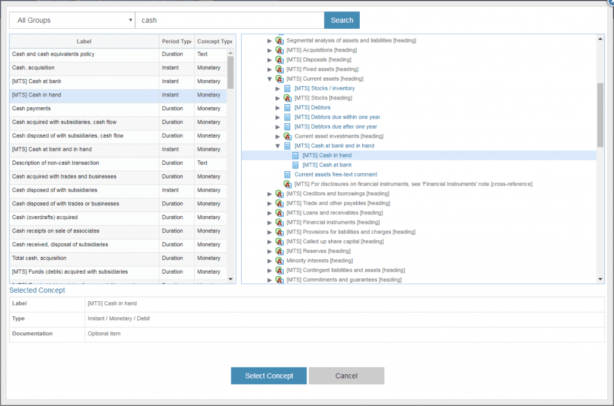Click the abstract icon beside Minority interests heading

point(279,261)
